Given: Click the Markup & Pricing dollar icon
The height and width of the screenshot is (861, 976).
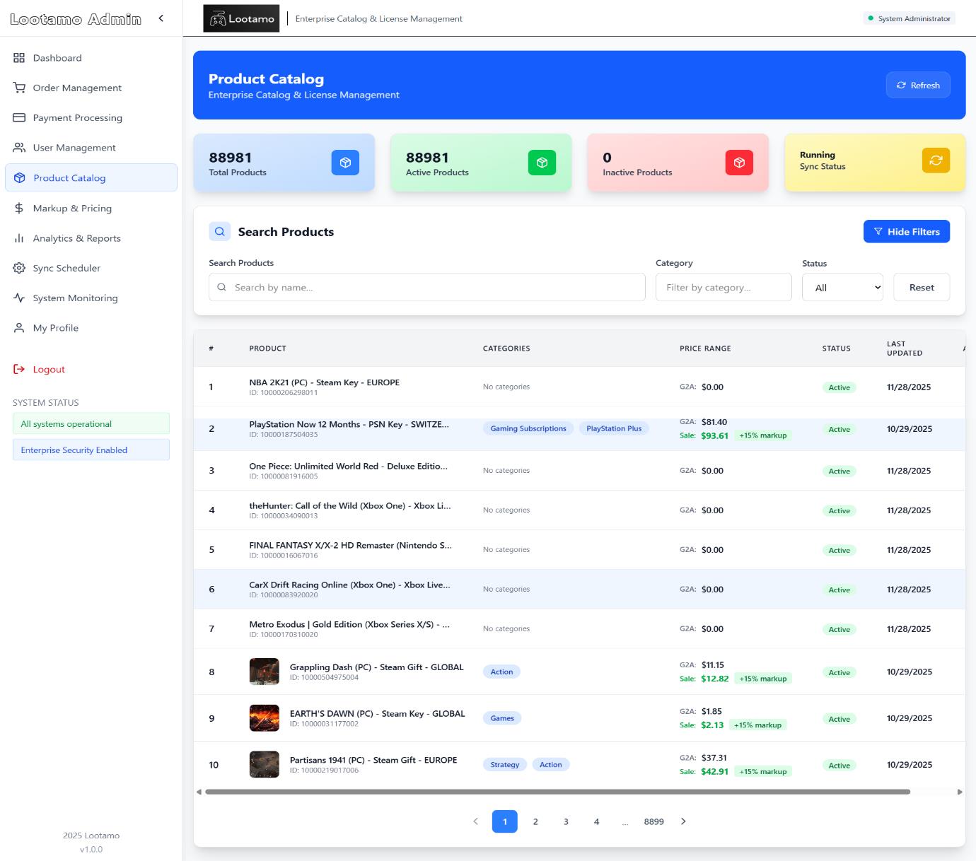Looking at the screenshot, I should pos(19,208).
